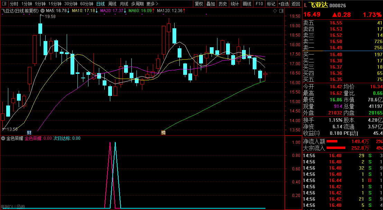
Task: Click the 飞亚达 stock name in quote header
Action: tap(318, 5)
